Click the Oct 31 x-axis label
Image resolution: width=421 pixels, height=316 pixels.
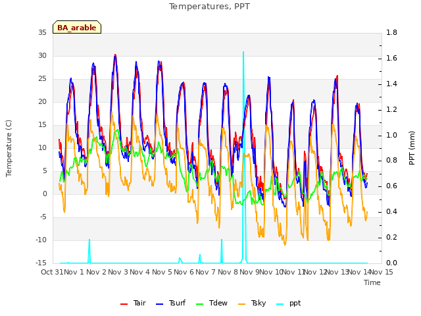tap(52, 272)
